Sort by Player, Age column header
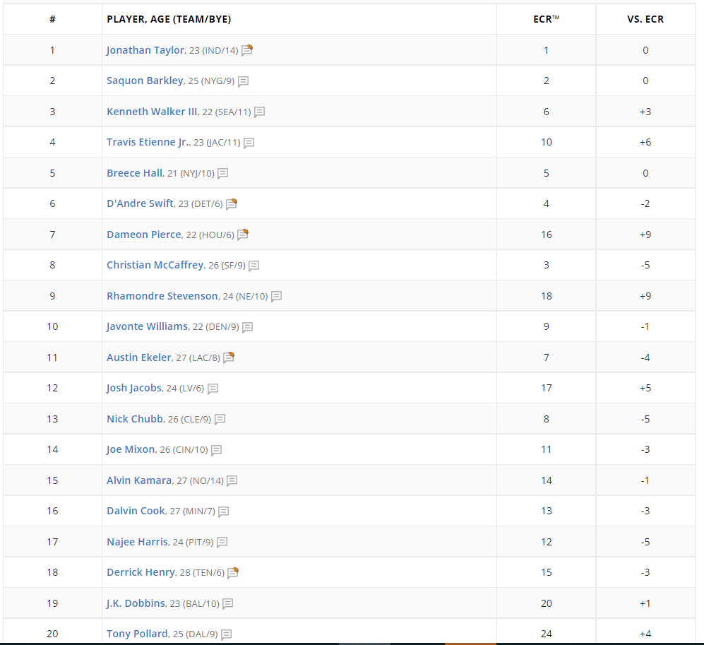The image size is (704, 645). coord(169,19)
